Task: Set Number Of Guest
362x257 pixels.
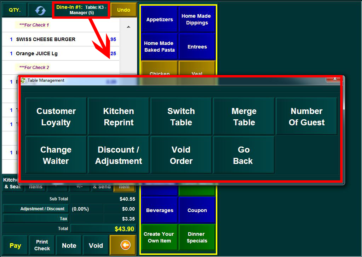Action: (x=306, y=116)
